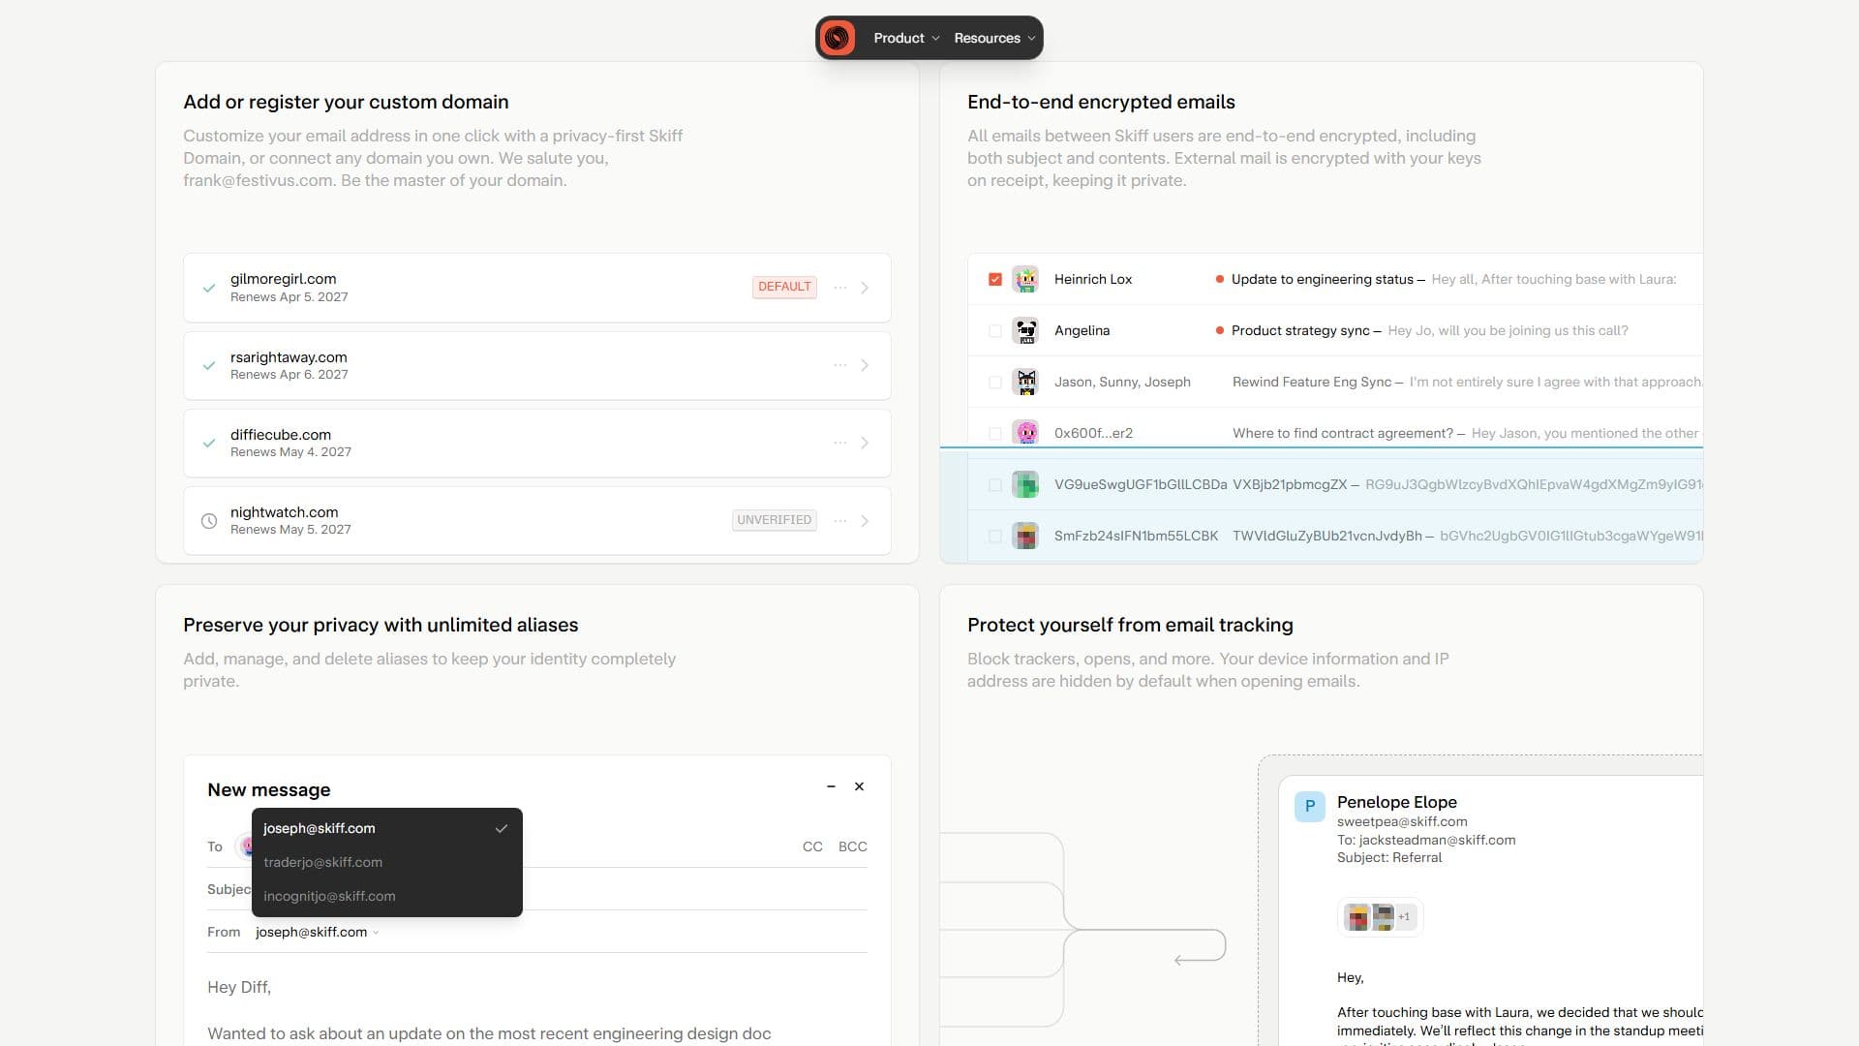Click the selected alias checkmark icon

tap(502, 828)
